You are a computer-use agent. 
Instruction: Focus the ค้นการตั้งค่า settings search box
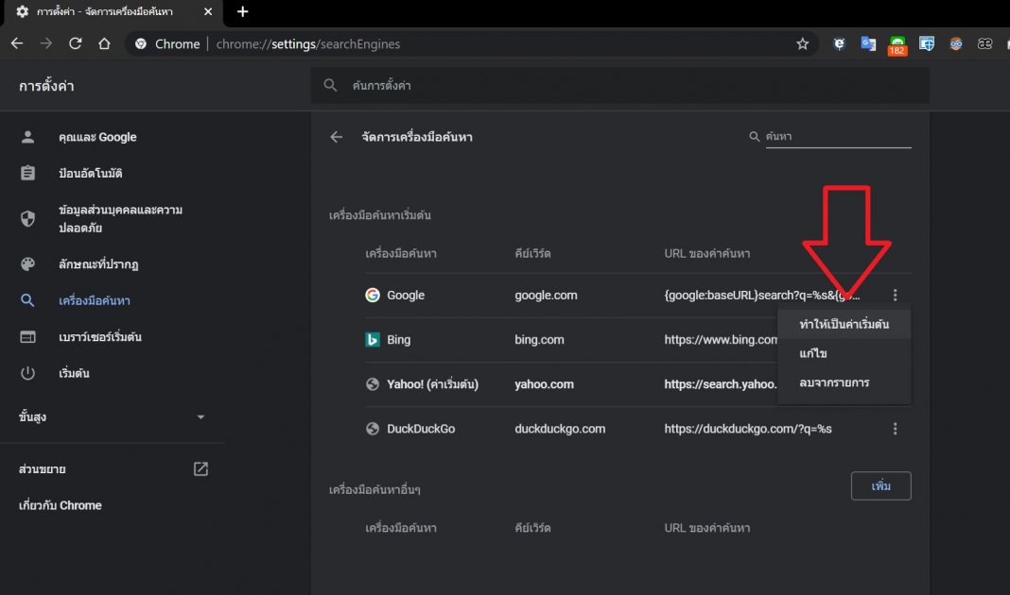click(619, 85)
